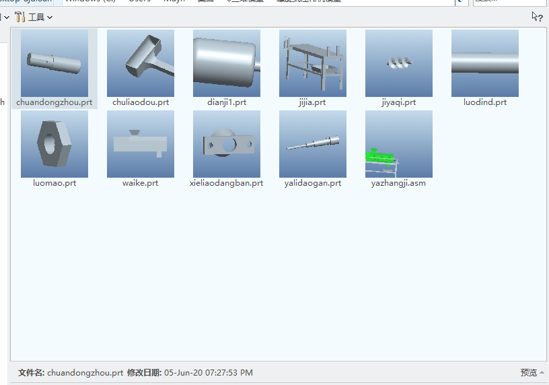Select the dianji1.prt motor thumbnail
Image resolution: width=549 pixels, height=385 pixels.
click(x=227, y=63)
